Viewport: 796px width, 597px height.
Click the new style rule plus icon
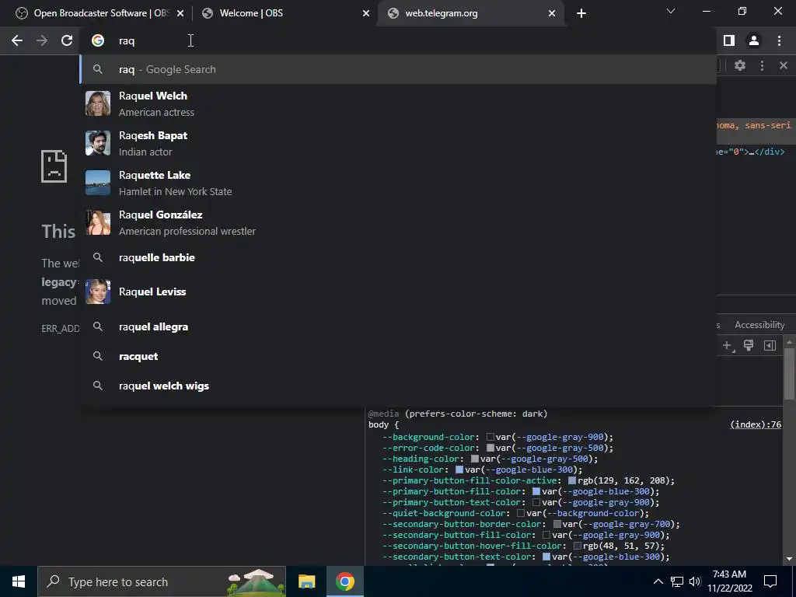728,346
